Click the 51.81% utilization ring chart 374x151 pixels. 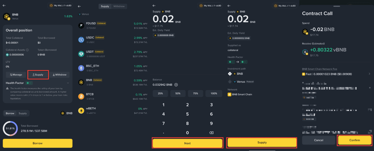(10, 128)
